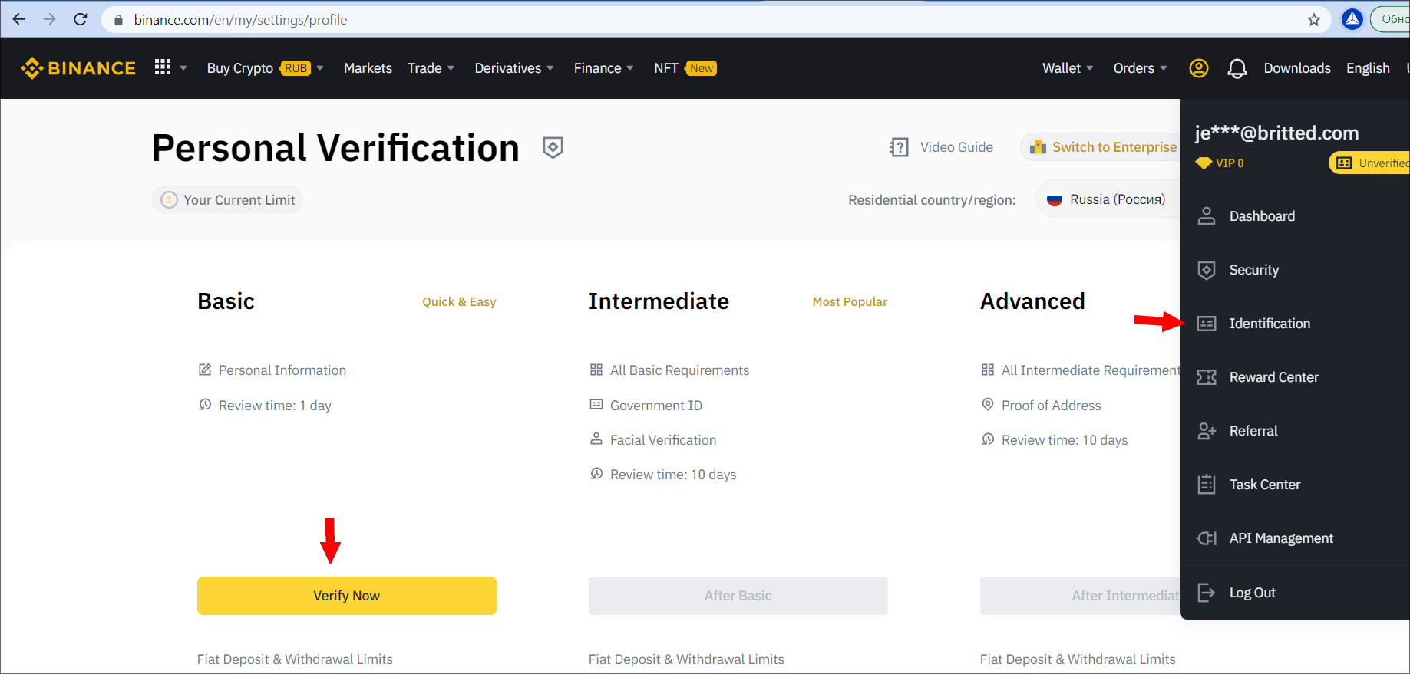The height and width of the screenshot is (674, 1410).
Task: Open Dashboard from the account menu
Action: 1262,216
